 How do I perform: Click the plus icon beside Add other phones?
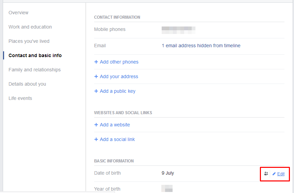(x=96, y=62)
